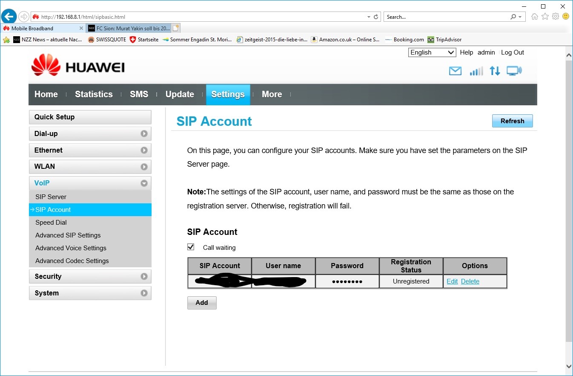
Task: Click the Huawei logo
Action: [78, 66]
